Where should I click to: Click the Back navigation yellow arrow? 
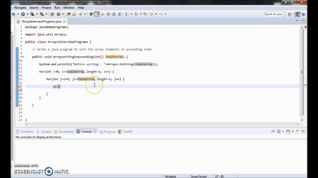point(152,14)
